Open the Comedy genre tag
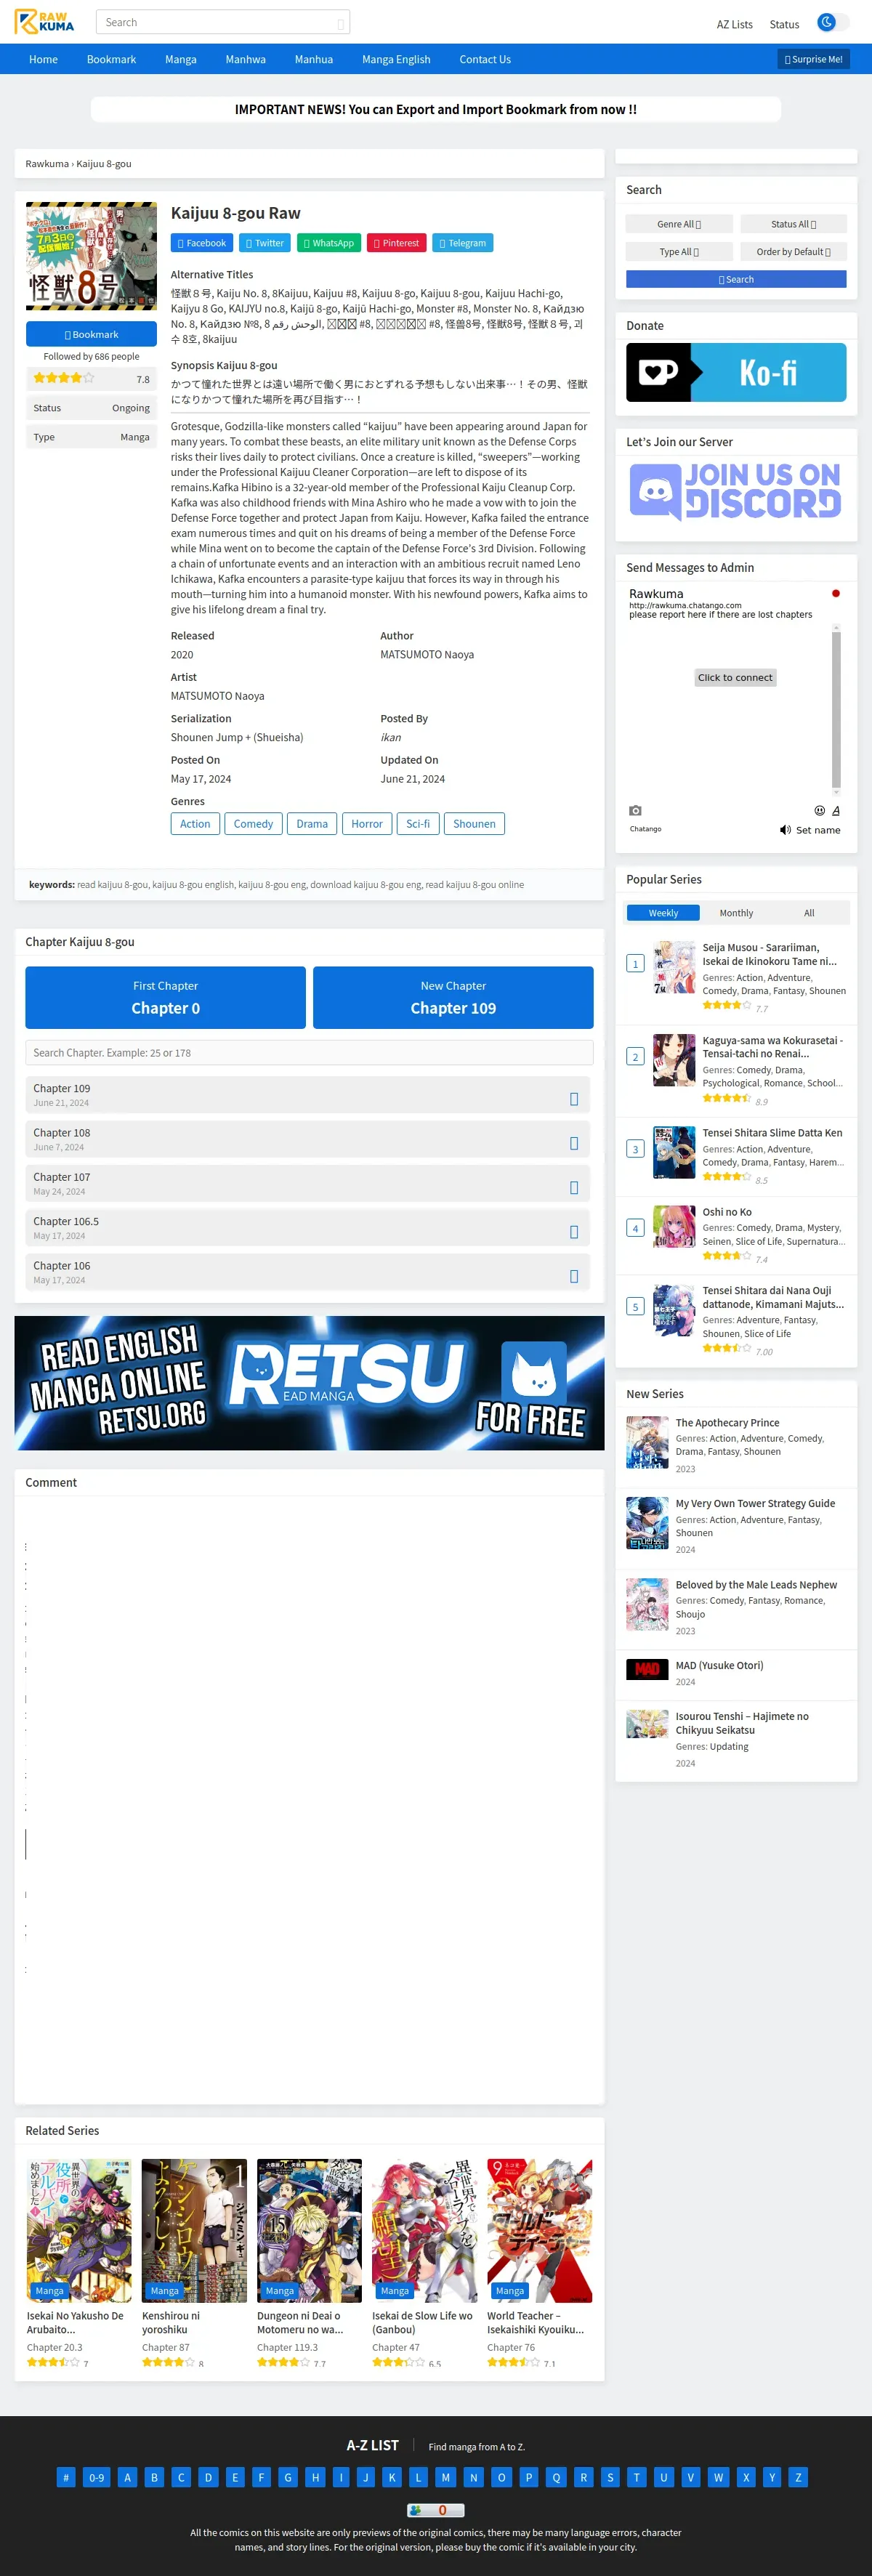872x2576 pixels. [253, 824]
